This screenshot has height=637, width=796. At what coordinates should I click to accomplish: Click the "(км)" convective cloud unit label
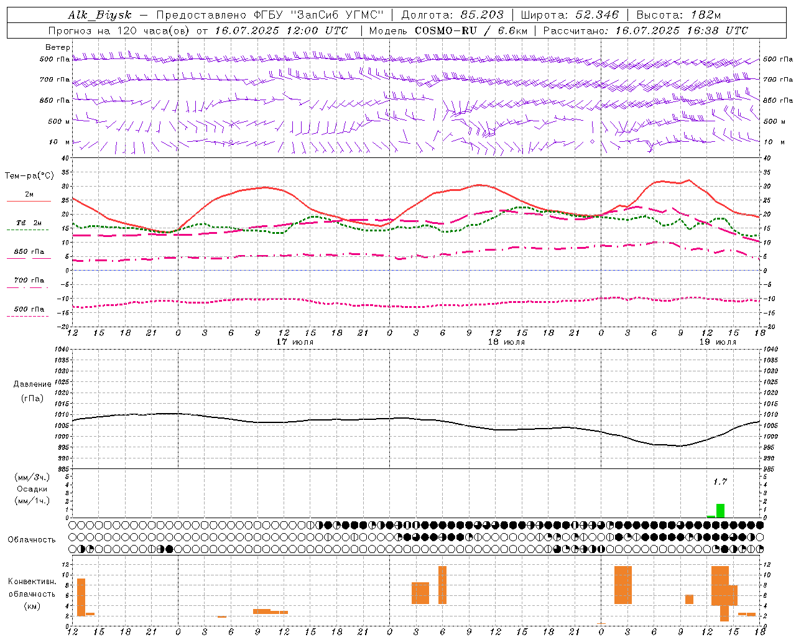click(32, 606)
